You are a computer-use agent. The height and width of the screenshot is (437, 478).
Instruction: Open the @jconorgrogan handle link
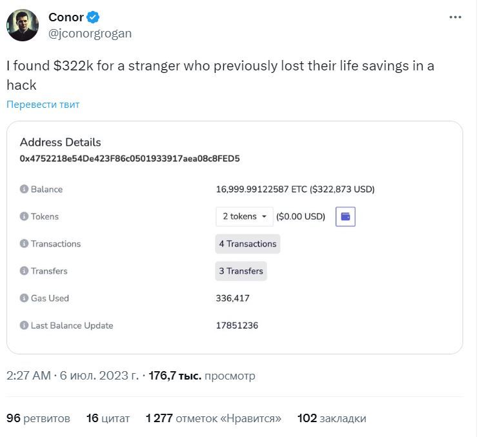coord(90,34)
